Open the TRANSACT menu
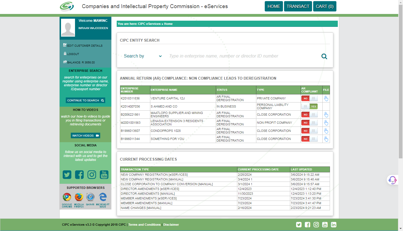Screen dimensions: 403x231 [298, 6]
